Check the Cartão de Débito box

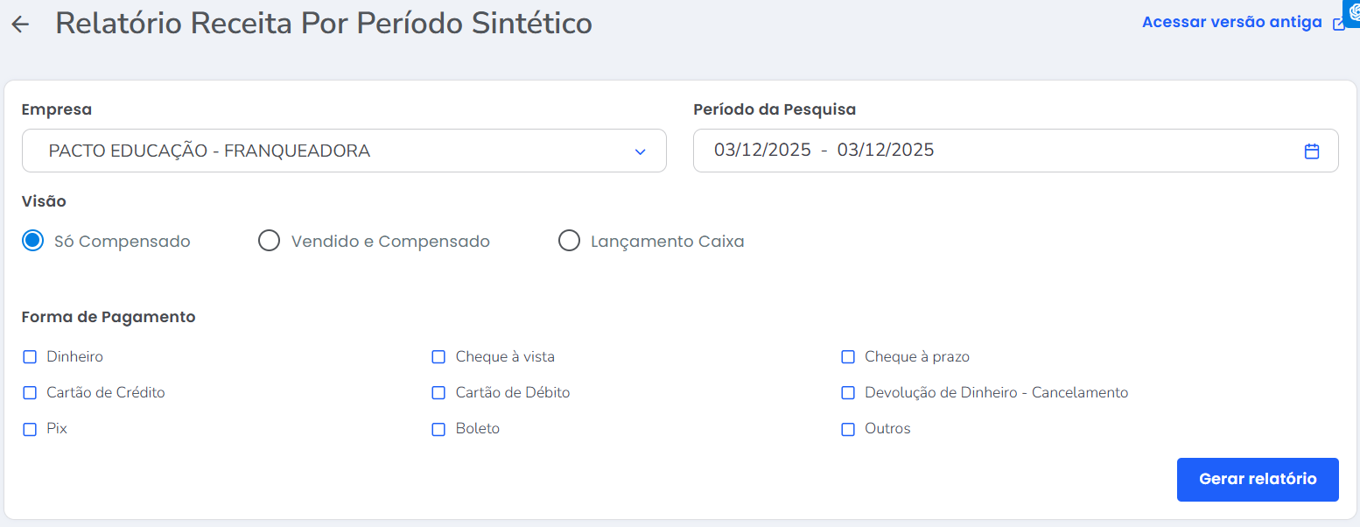438,393
